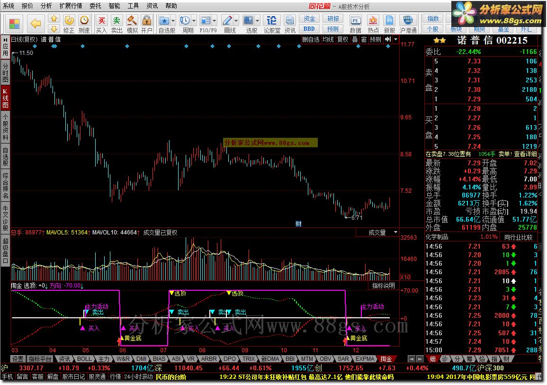Switch to 分时图 sidebar view
The width and height of the screenshot is (547, 385).
(5, 72)
